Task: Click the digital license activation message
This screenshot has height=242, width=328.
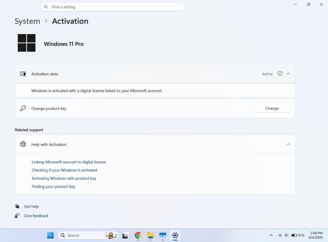Action: click(97, 91)
